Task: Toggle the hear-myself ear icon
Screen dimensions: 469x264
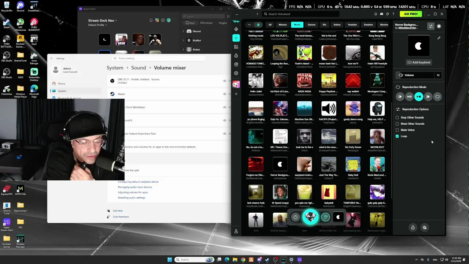Action: [325, 217]
